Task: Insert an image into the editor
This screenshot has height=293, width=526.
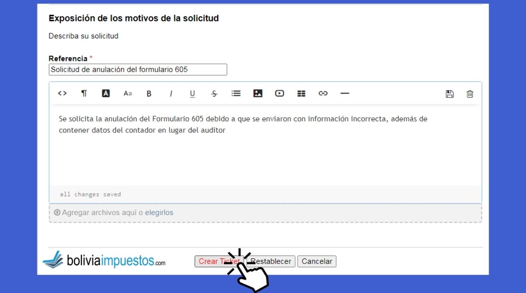Action: 258,94
